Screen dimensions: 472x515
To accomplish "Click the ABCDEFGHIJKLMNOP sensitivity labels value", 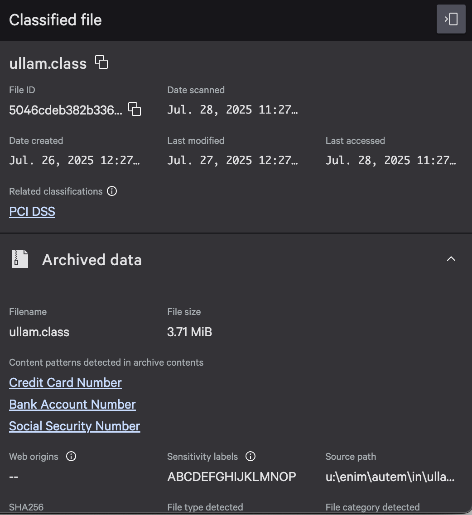I will [x=231, y=477].
